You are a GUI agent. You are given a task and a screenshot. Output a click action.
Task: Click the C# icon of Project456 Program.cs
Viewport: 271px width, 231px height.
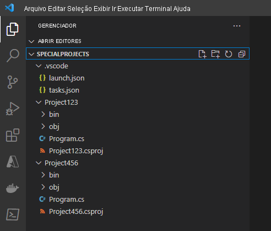pos(42,199)
